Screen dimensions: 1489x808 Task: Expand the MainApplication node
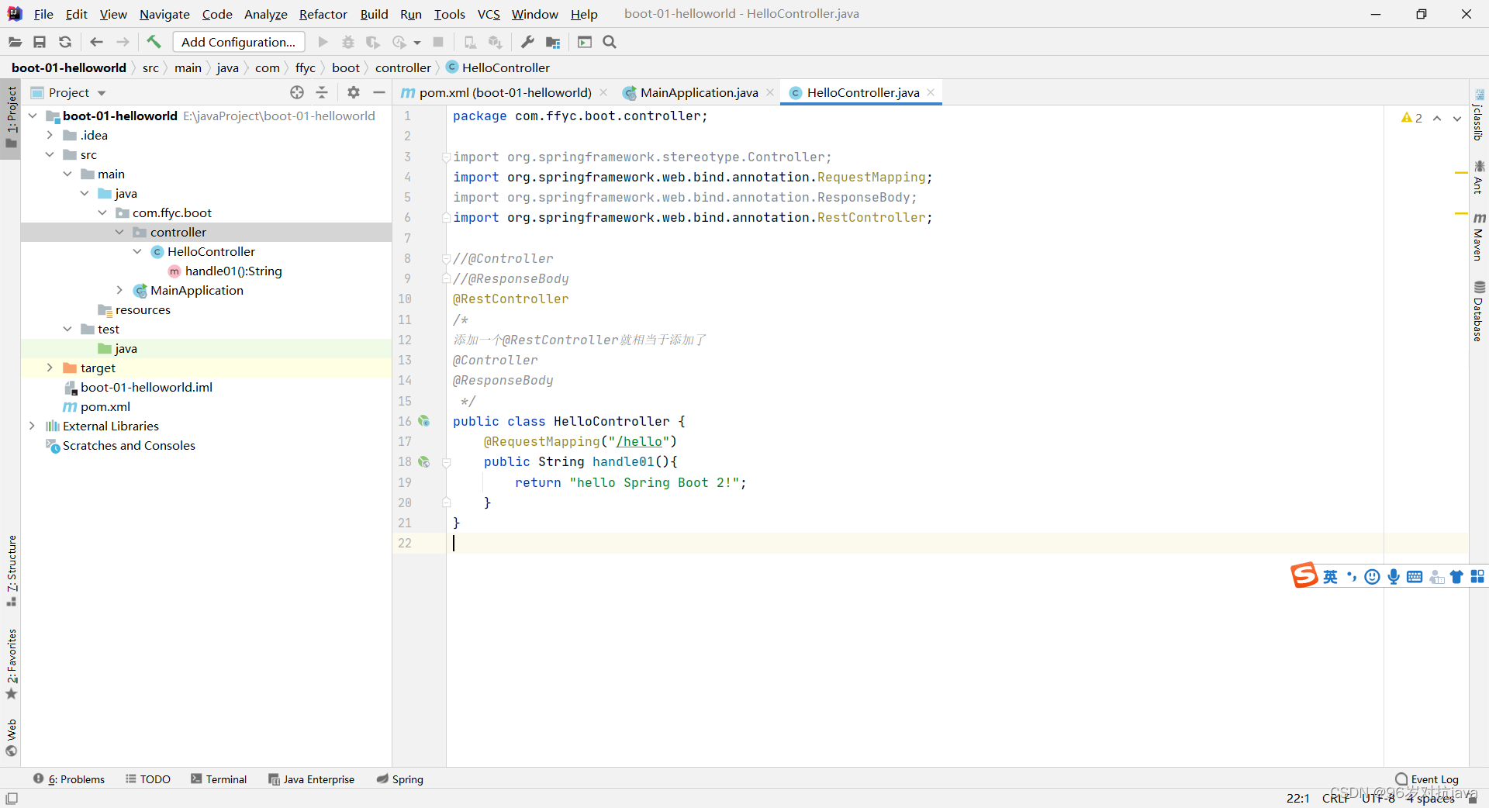click(119, 290)
